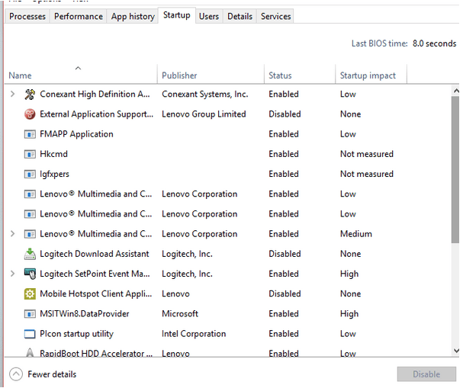Click the FMAPP Application icon
This screenshot has width=463, height=388.
(x=30, y=134)
